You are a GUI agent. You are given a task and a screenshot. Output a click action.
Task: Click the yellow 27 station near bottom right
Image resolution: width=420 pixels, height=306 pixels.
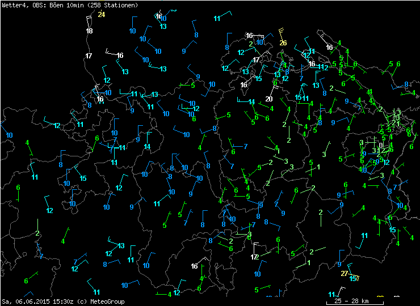[345, 274]
